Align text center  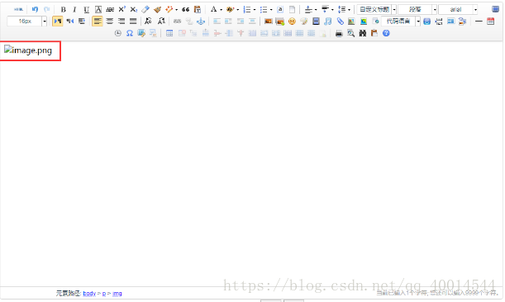coord(109,22)
